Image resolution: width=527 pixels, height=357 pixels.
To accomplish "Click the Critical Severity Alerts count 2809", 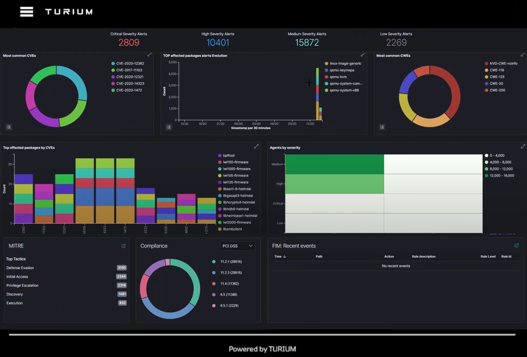I will tap(128, 43).
